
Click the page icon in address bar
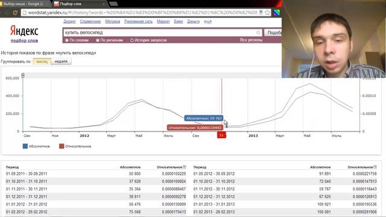[x=24, y=13]
